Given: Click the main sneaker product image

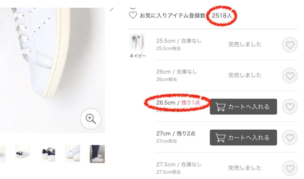Looking at the screenshot, I should click(52, 70).
